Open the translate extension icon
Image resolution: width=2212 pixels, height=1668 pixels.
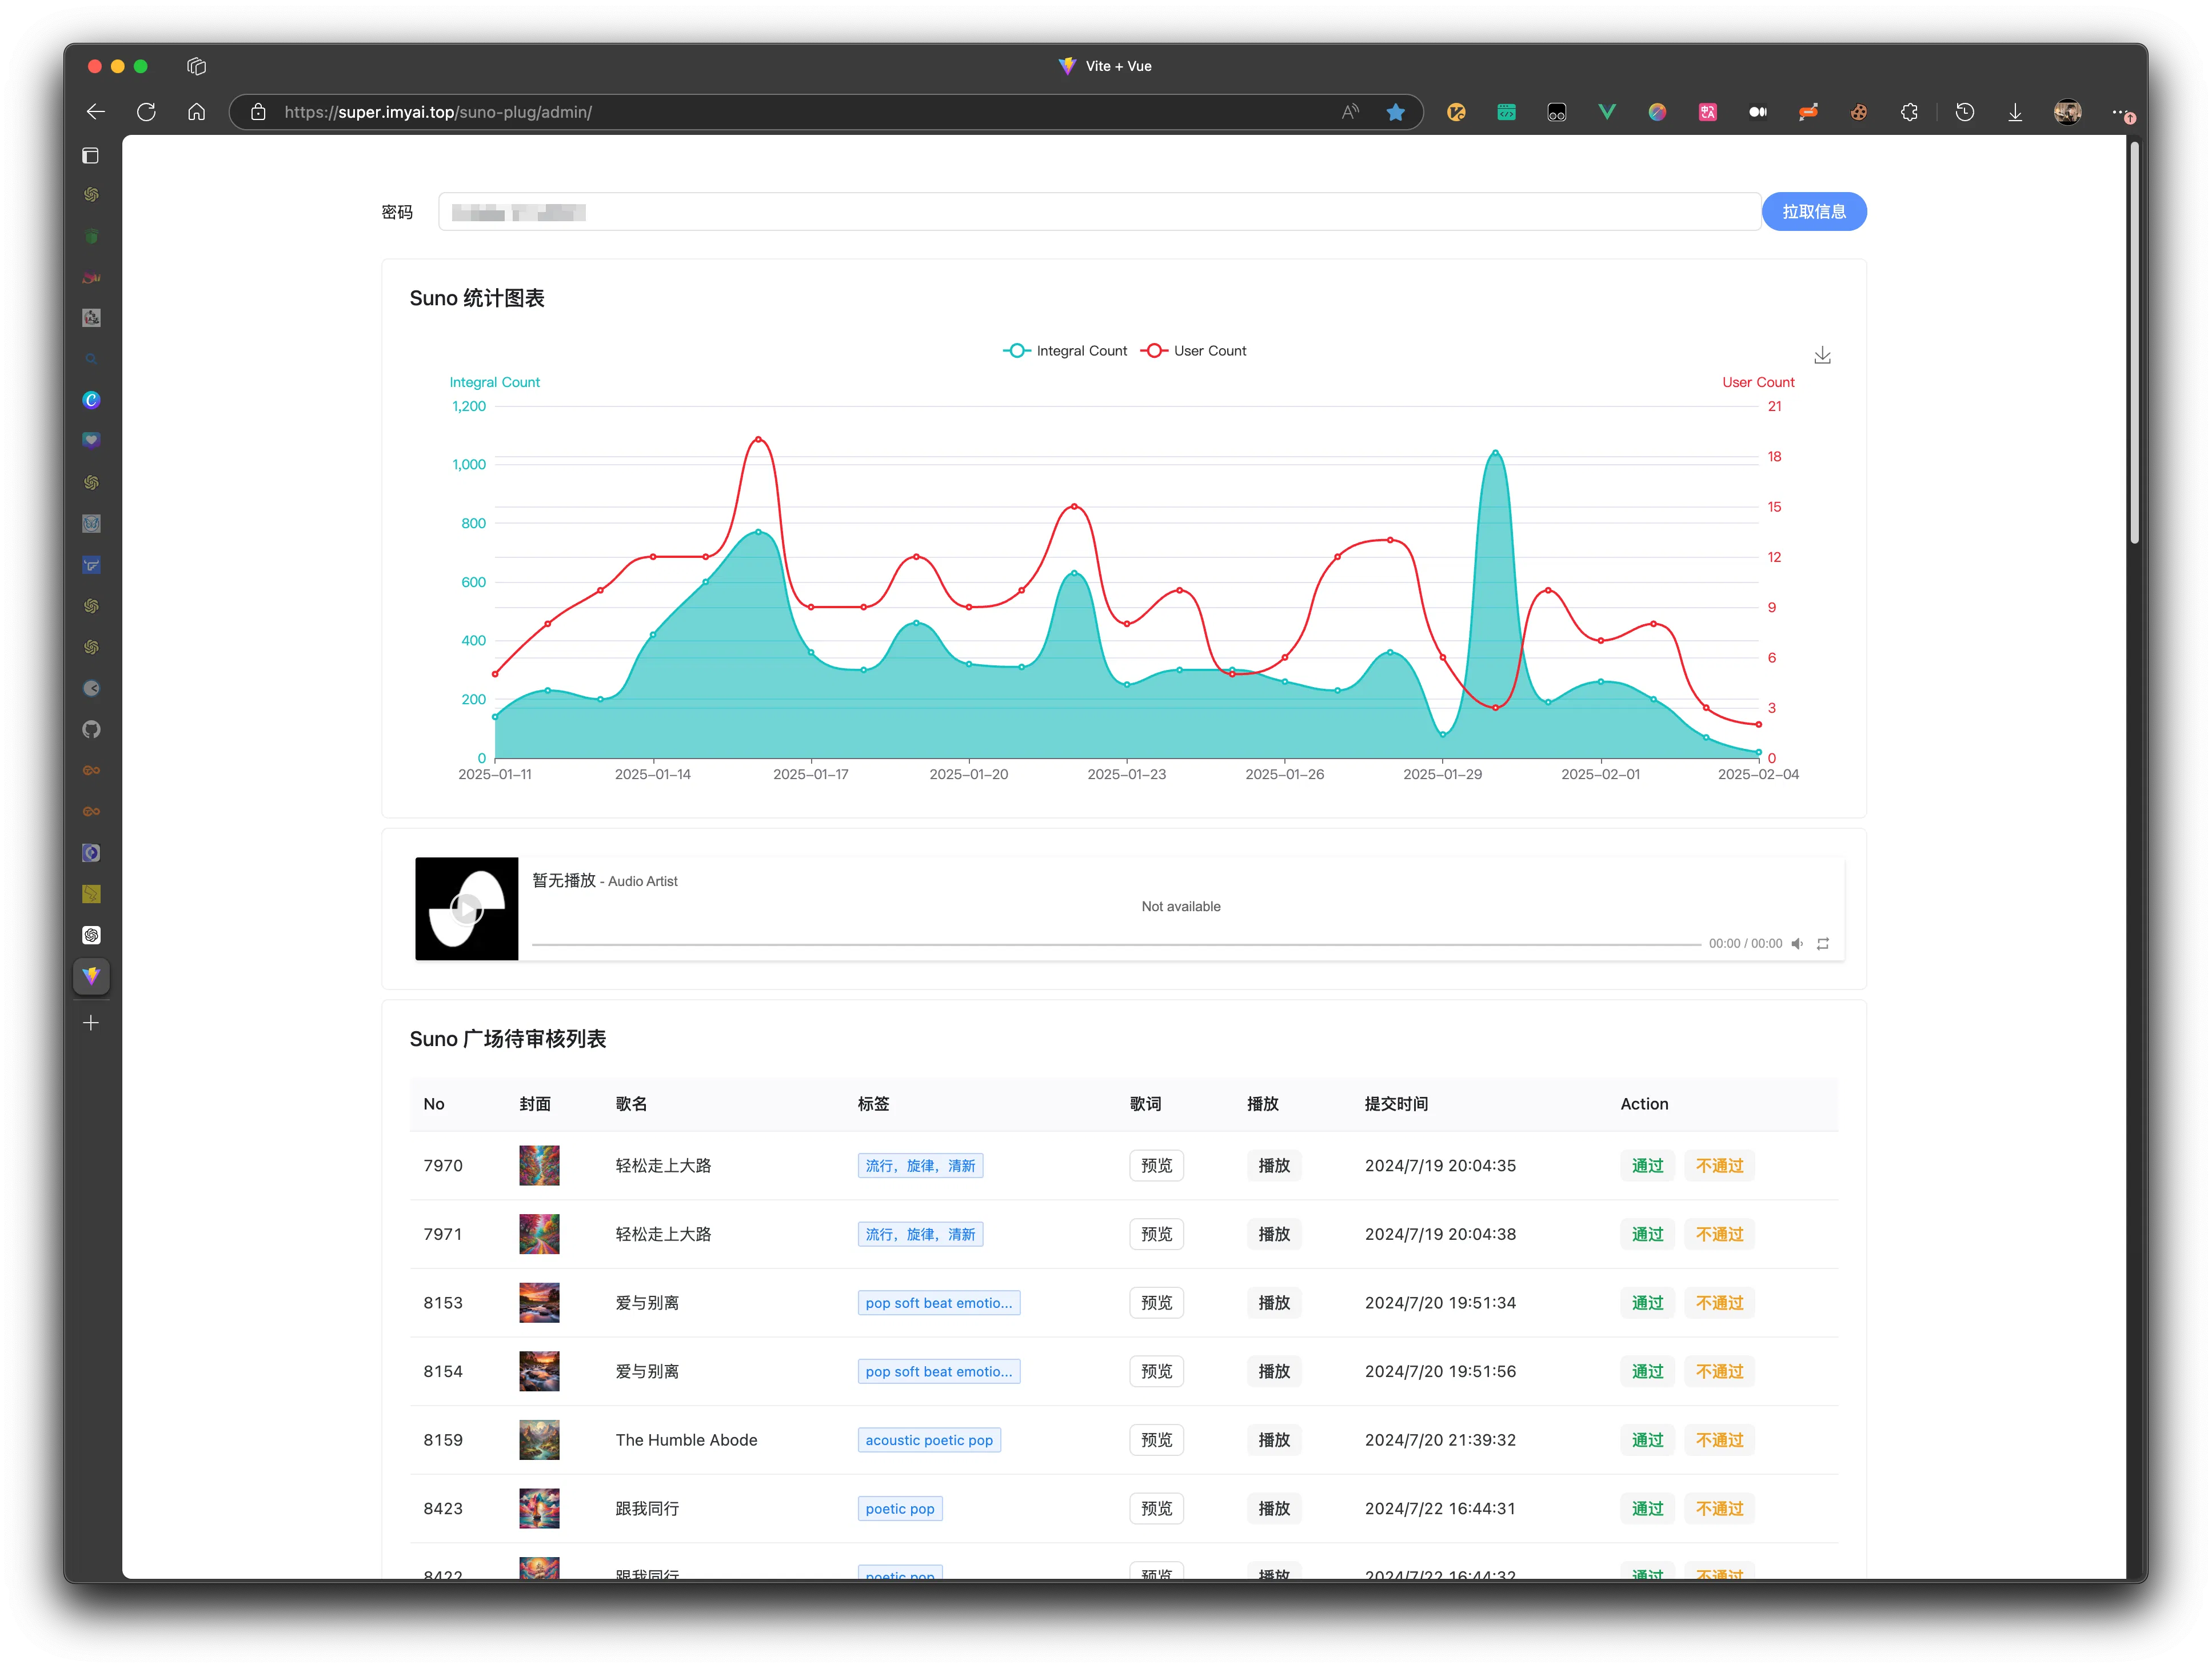pyautogui.click(x=1708, y=112)
